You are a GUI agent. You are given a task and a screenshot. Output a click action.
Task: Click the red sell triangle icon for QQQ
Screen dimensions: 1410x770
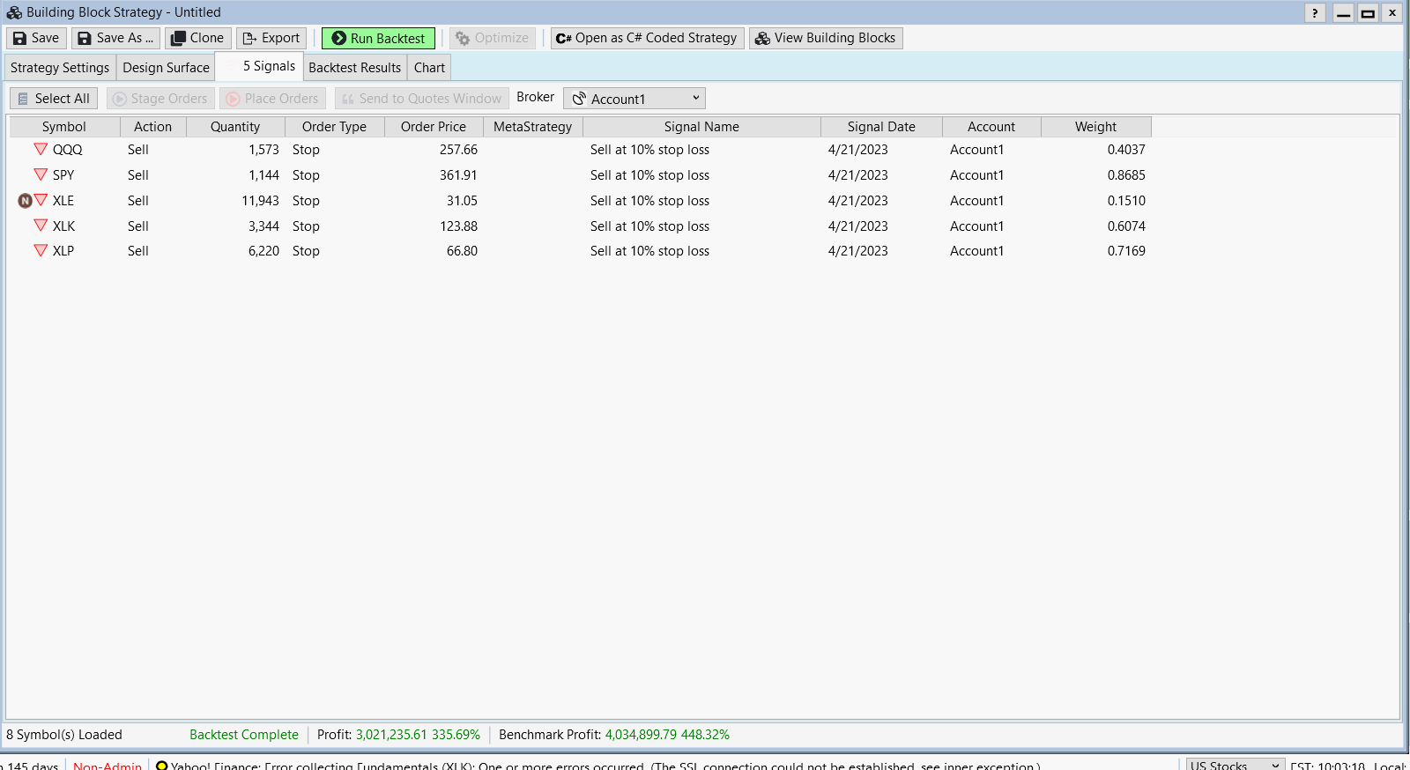point(41,150)
